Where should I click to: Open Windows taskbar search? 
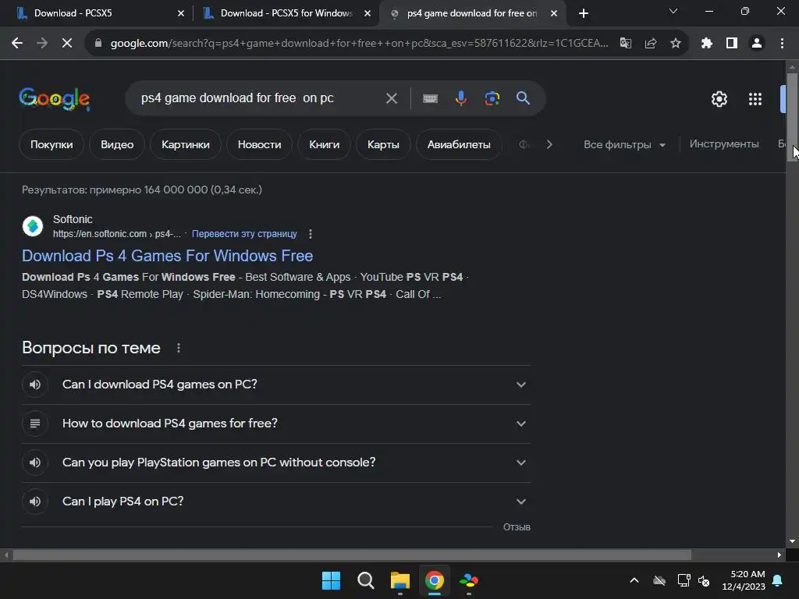366,580
